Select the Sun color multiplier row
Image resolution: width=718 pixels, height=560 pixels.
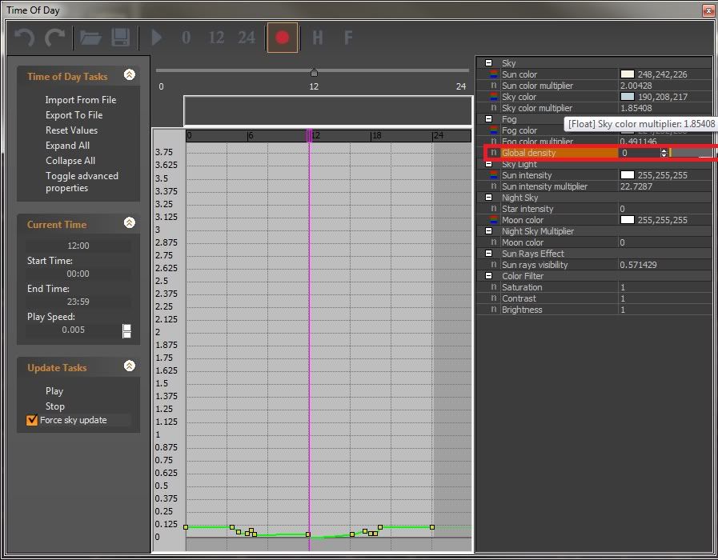coord(595,86)
